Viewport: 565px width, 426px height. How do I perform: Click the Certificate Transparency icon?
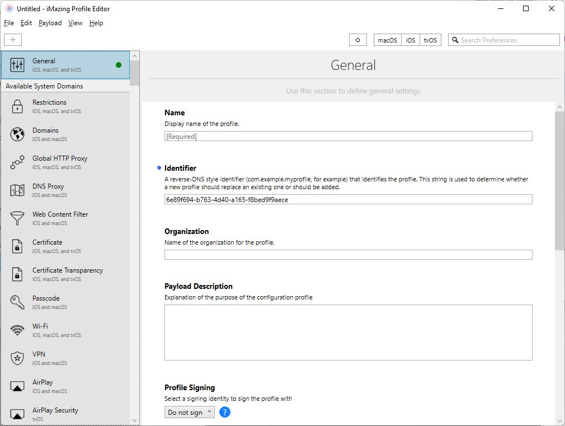(x=17, y=274)
